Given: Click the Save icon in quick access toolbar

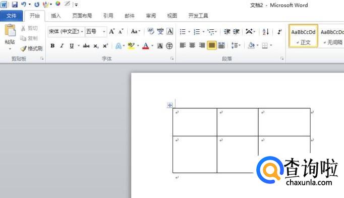Looking at the screenshot, I should [15, 5].
